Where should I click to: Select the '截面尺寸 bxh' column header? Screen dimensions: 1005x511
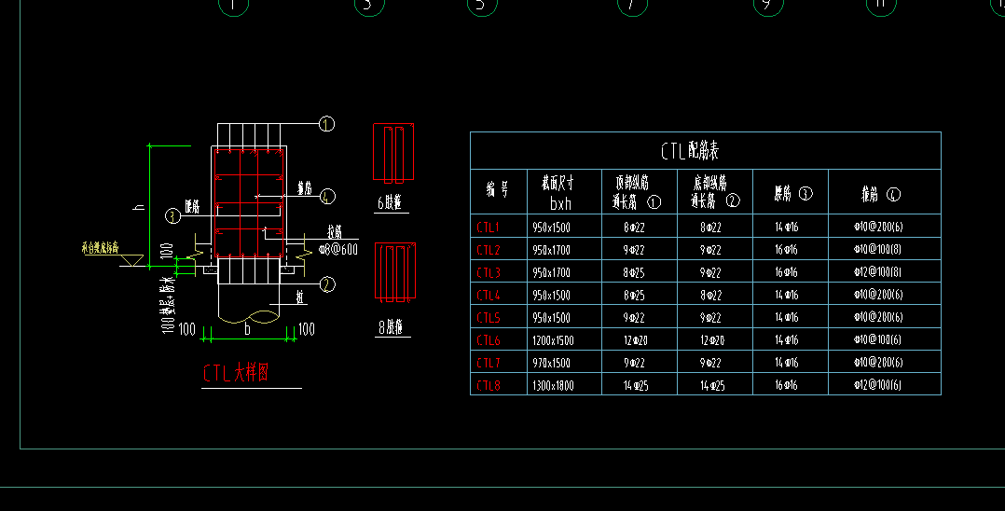[x=558, y=193]
